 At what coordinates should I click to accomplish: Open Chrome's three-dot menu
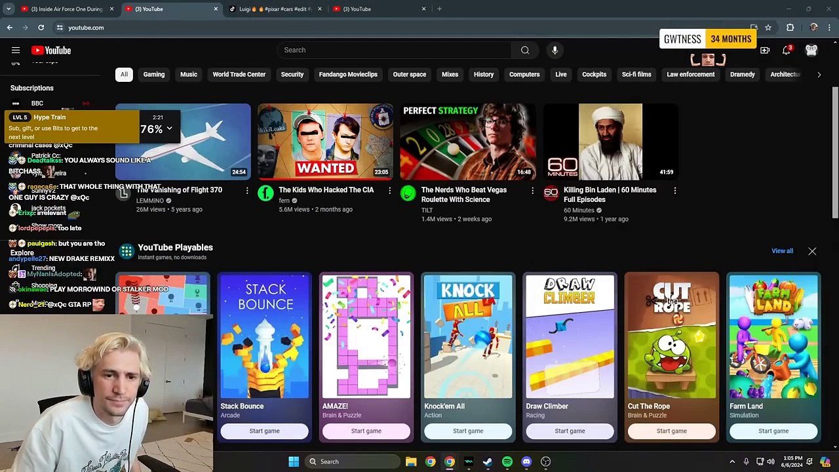[829, 28]
